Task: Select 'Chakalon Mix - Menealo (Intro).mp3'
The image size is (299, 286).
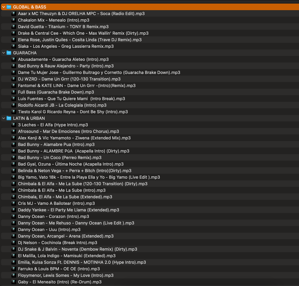Action: [54, 20]
